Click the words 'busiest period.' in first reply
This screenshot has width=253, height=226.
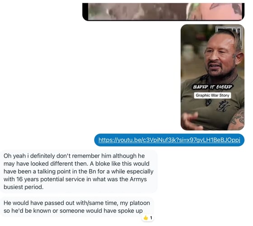[23, 187]
